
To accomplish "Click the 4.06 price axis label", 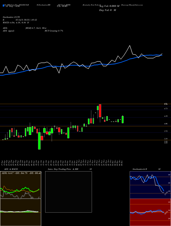I will [x=166, y=124].
